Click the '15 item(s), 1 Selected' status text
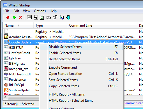The width and height of the screenshot is (143, 109). pos(19,104)
